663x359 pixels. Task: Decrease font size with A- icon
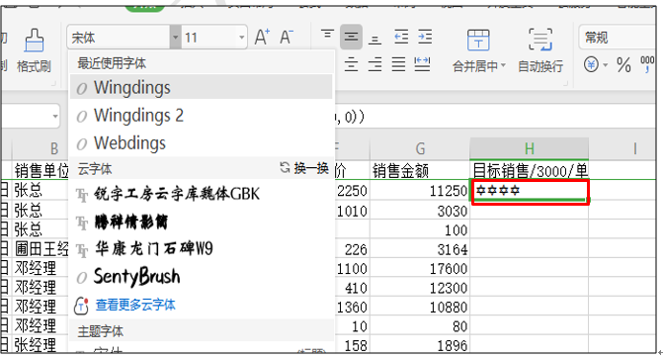tap(287, 38)
